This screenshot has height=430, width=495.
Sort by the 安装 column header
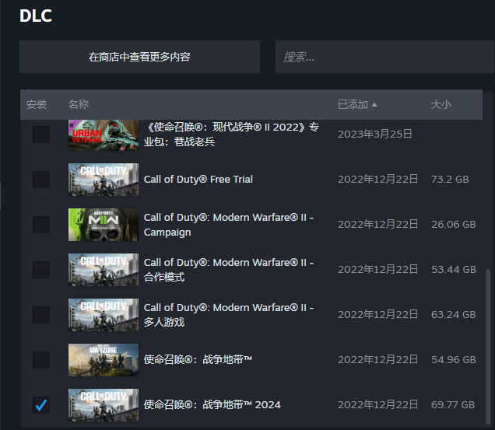pos(37,104)
